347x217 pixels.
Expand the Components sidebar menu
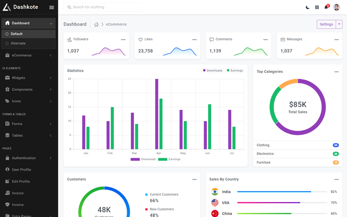29,89
